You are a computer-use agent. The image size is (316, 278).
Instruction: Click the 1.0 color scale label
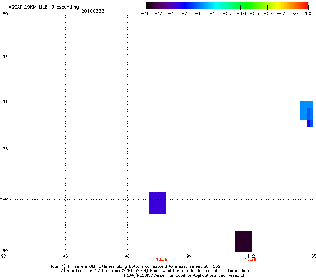click(308, 14)
